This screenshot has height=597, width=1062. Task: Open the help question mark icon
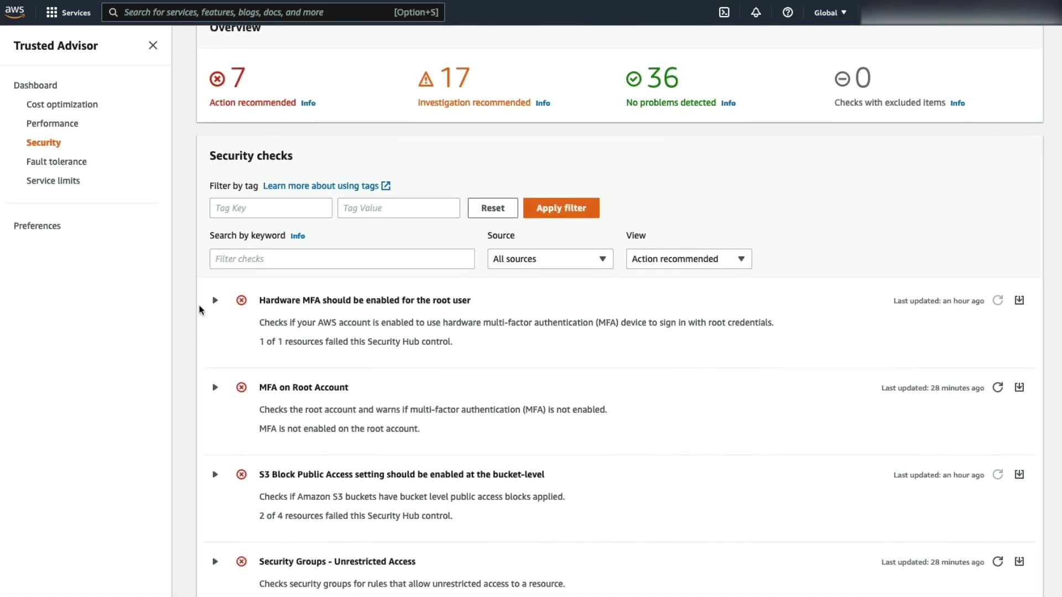point(788,12)
